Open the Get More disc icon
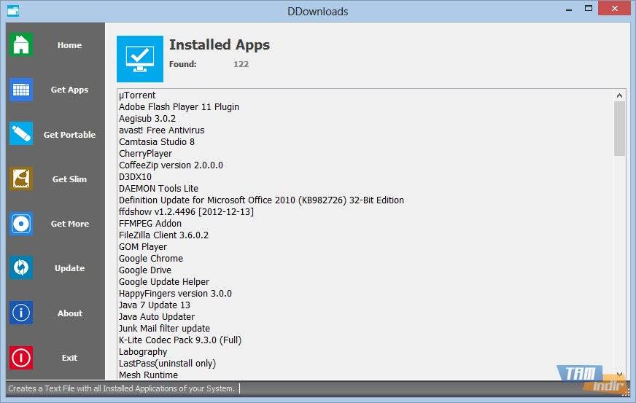 [x=21, y=224]
